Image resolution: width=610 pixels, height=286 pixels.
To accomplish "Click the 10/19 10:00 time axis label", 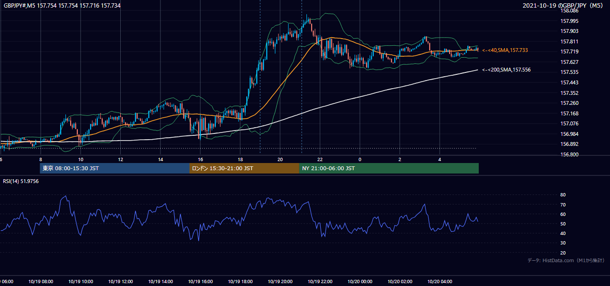I will 81,282.
